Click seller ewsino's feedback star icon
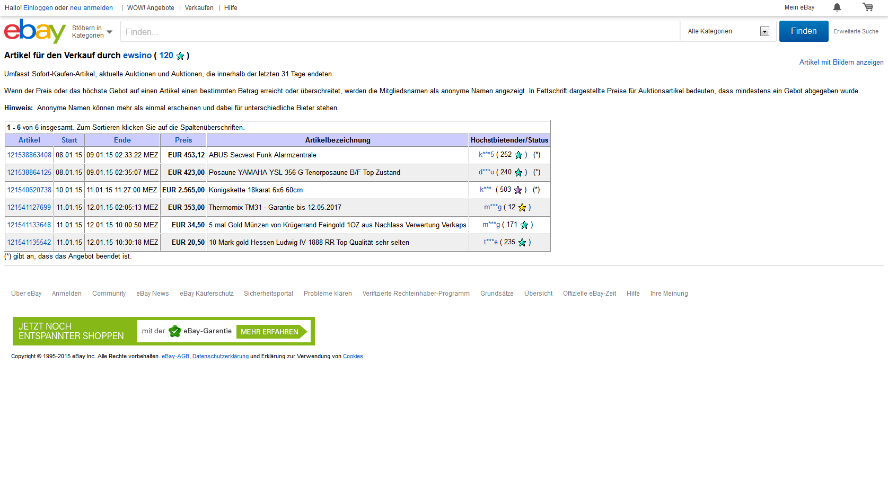 pos(180,56)
